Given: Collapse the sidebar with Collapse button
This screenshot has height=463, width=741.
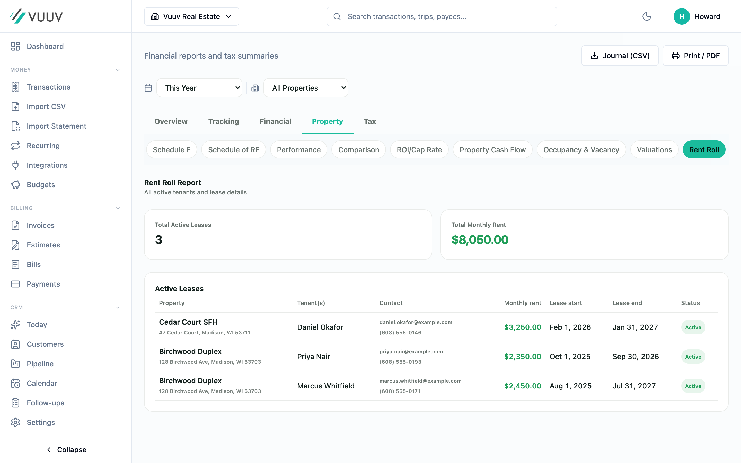Looking at the screenshot, I should (66, 450).
